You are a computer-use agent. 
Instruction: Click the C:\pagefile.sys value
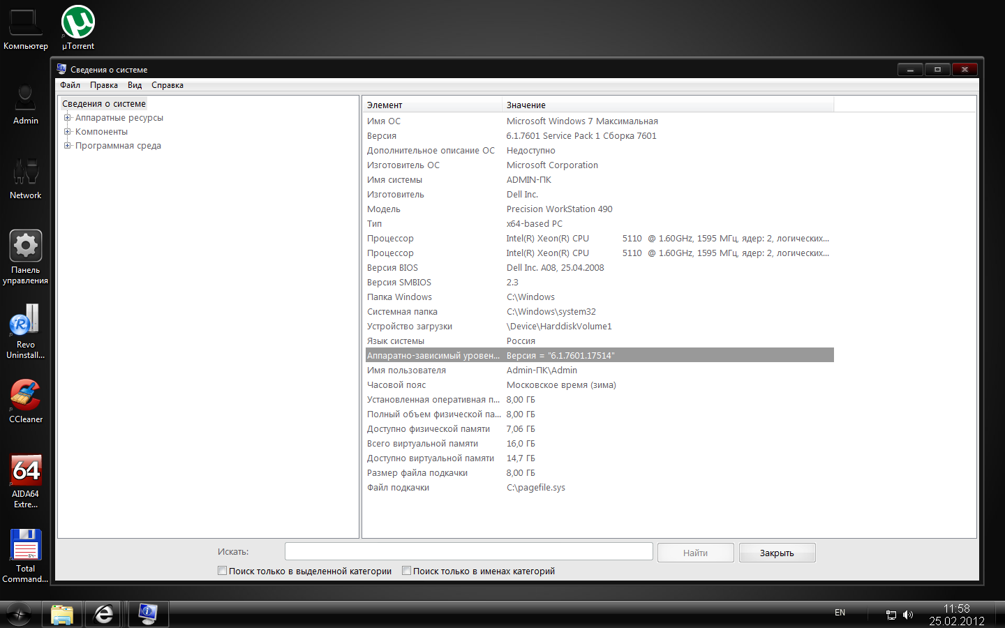[536, 487]
